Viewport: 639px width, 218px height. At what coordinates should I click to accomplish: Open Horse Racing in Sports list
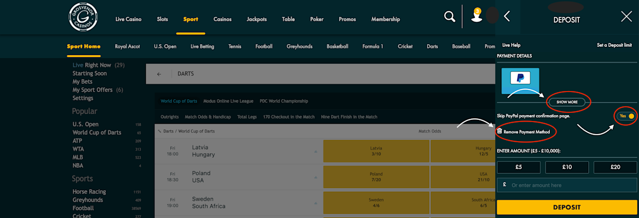click(89, 191)
